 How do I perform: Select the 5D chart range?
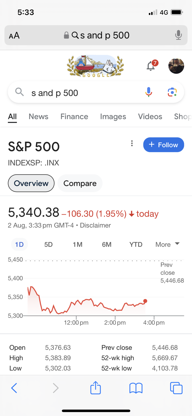pos(49,244)
